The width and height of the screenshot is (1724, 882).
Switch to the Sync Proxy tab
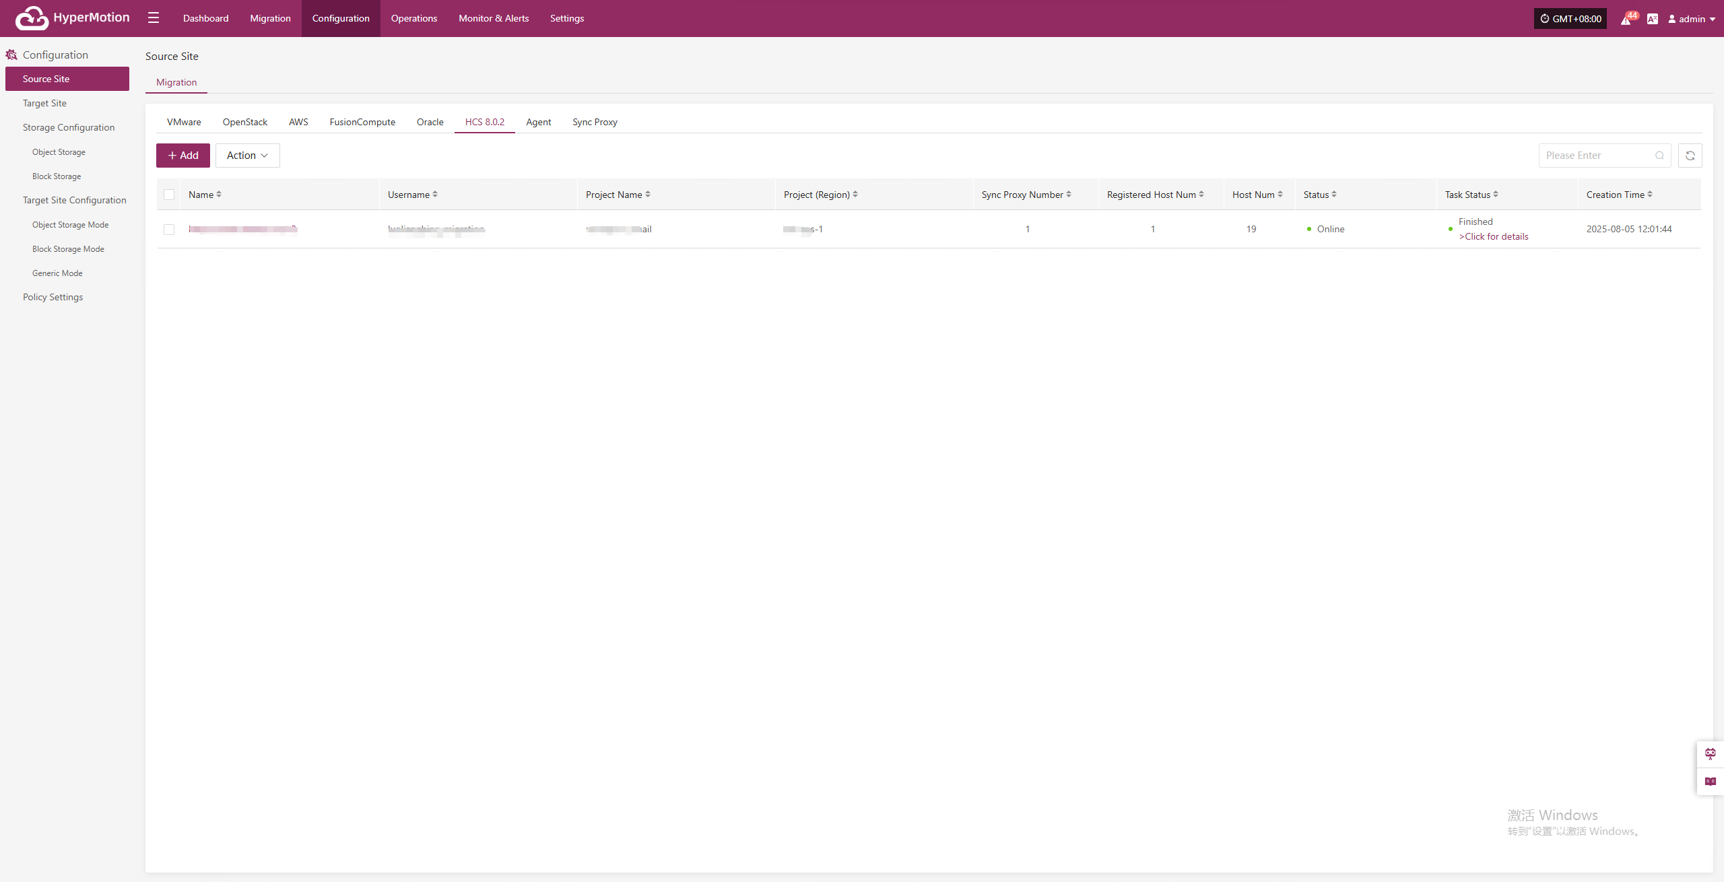pyautogui.click(x=595, y=122)
